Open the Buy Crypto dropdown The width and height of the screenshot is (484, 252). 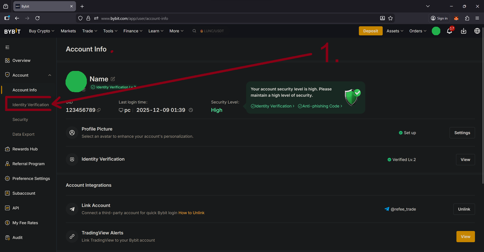[41, 31]
